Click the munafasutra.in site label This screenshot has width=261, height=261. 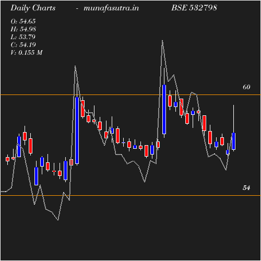[111, 8]
